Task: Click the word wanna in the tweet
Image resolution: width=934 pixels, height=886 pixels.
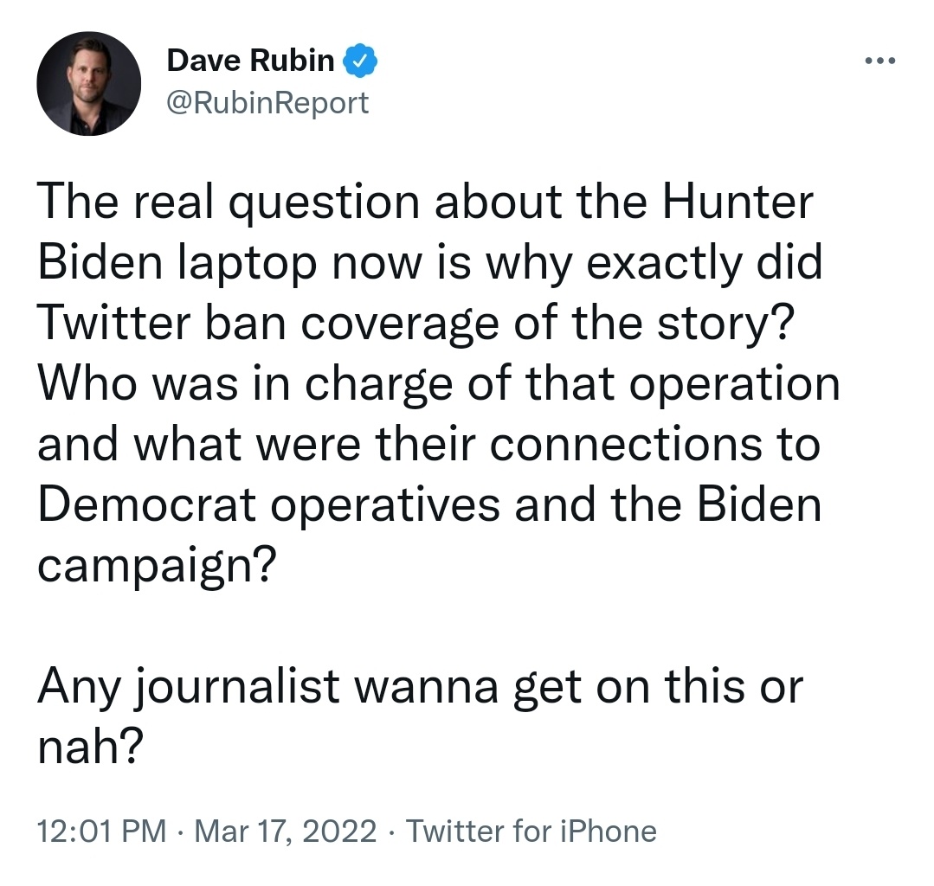Action: click(427, 689)
